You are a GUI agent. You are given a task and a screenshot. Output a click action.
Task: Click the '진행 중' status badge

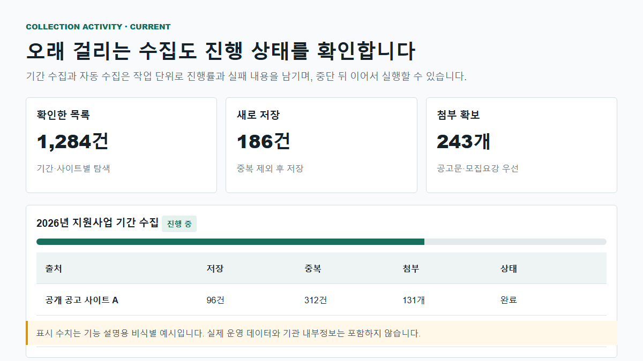click(x=179, y=224)
